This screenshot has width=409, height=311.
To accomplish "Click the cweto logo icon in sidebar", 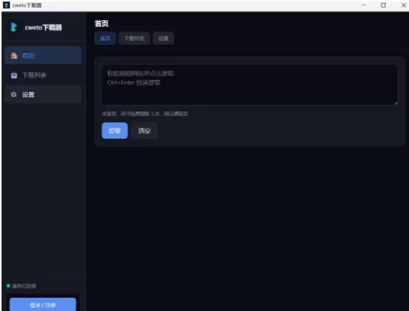I will pos(13,27).
